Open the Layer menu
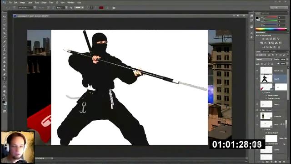Viewport: 291px width, 164px height. click(x=30, y=3)
